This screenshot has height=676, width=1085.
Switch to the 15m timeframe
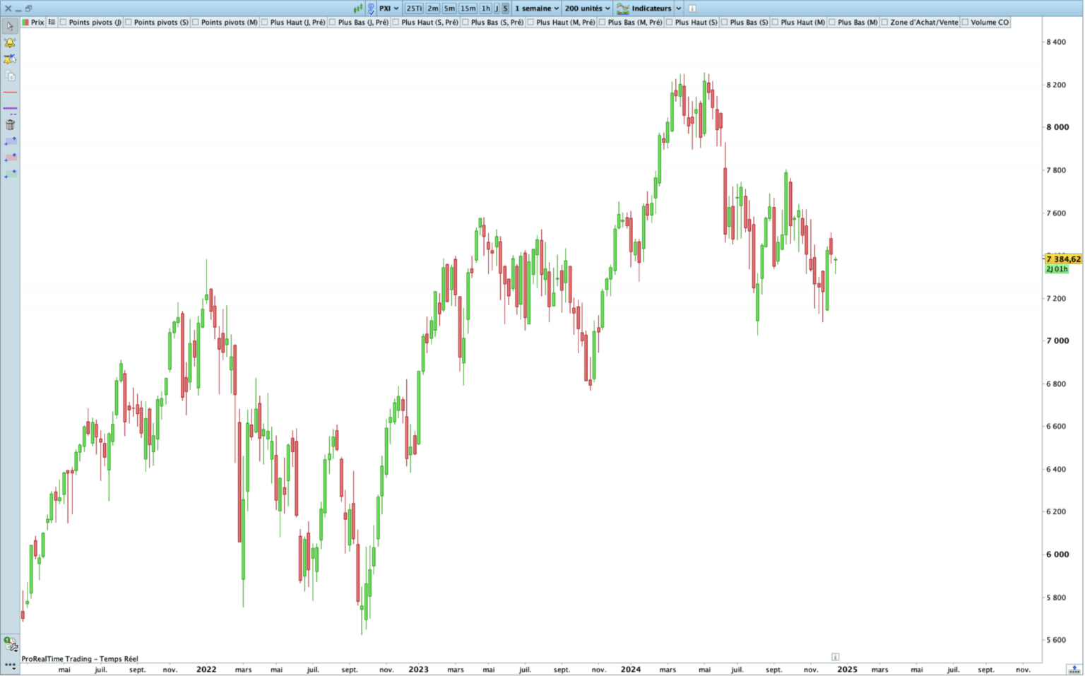468,8
